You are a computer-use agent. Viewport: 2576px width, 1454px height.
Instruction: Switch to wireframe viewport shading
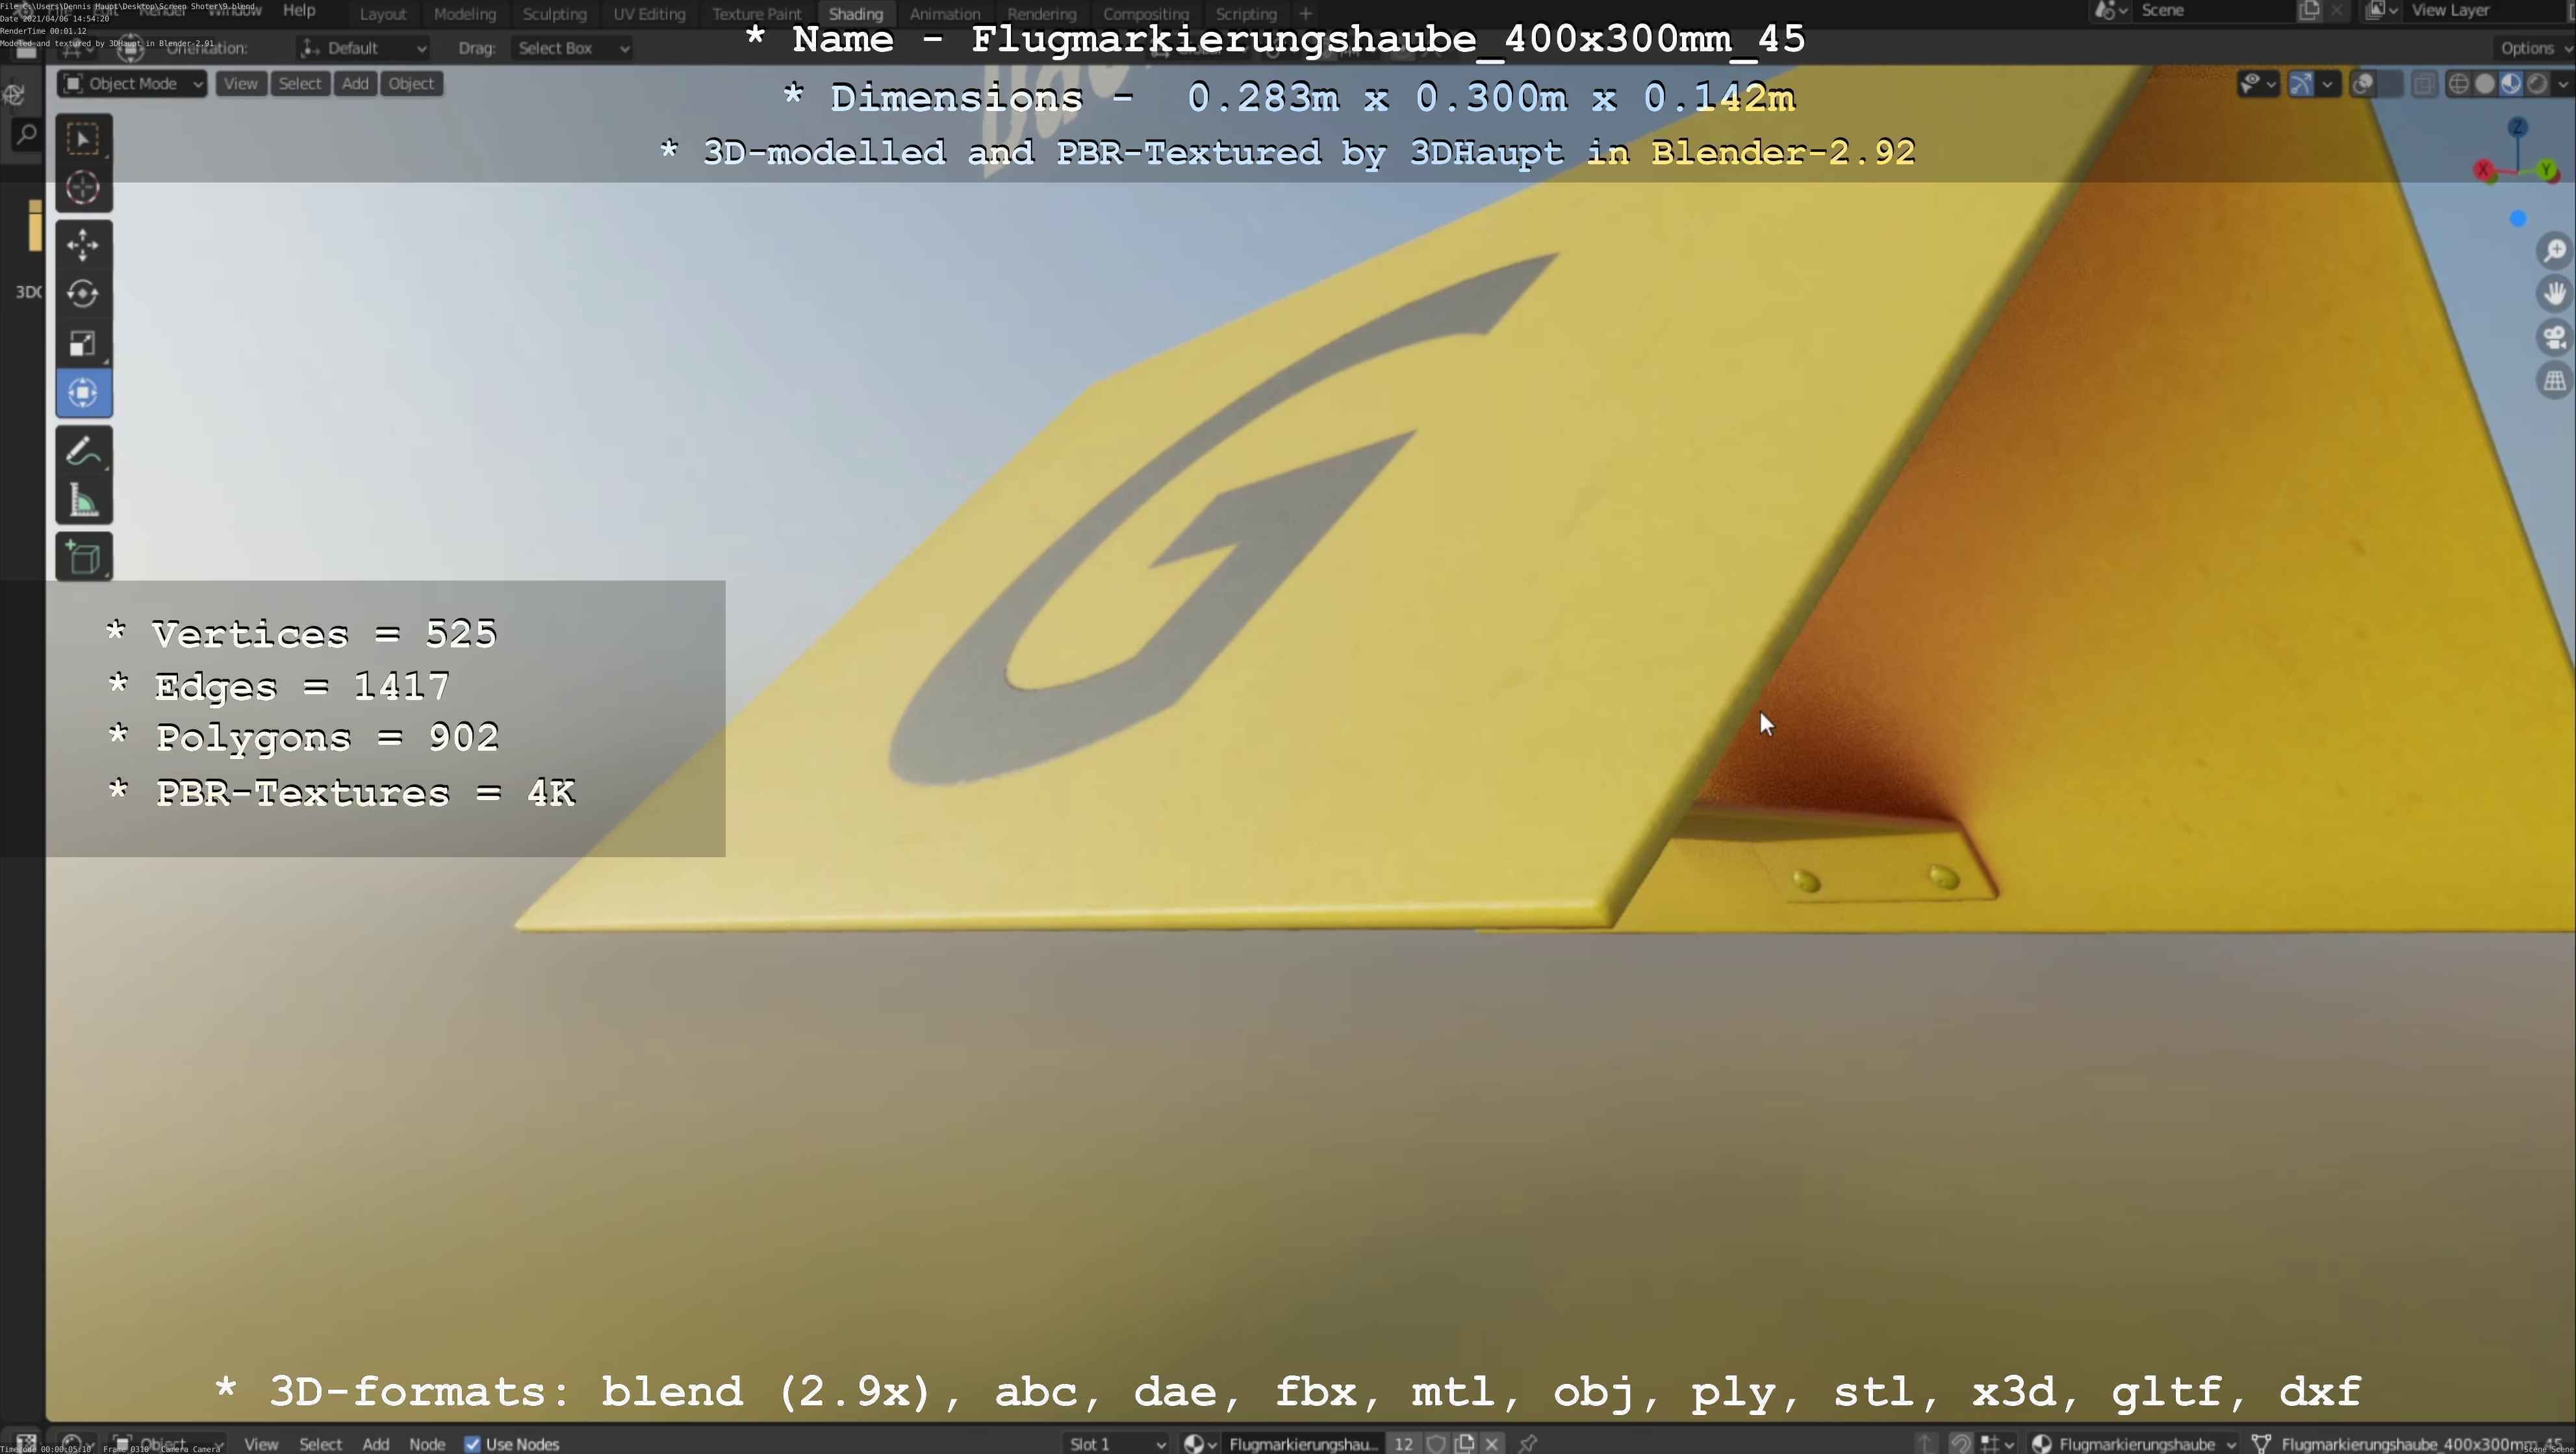[2458, 84]
